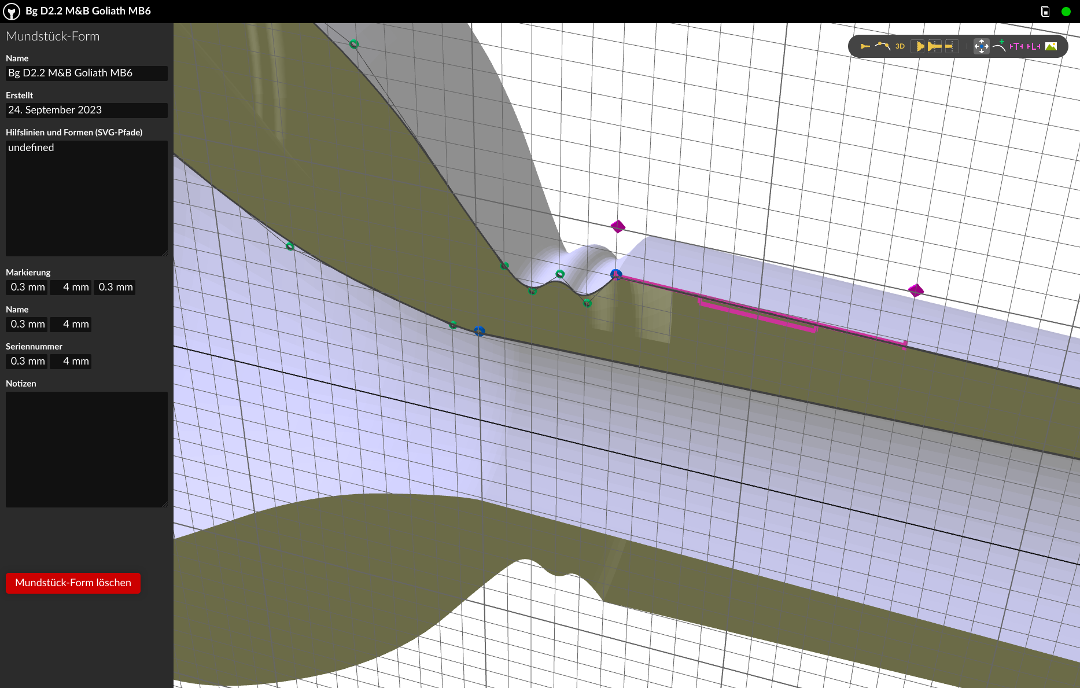
Task: Show the full mouthpiece section view
Action: tap(935, 46)
